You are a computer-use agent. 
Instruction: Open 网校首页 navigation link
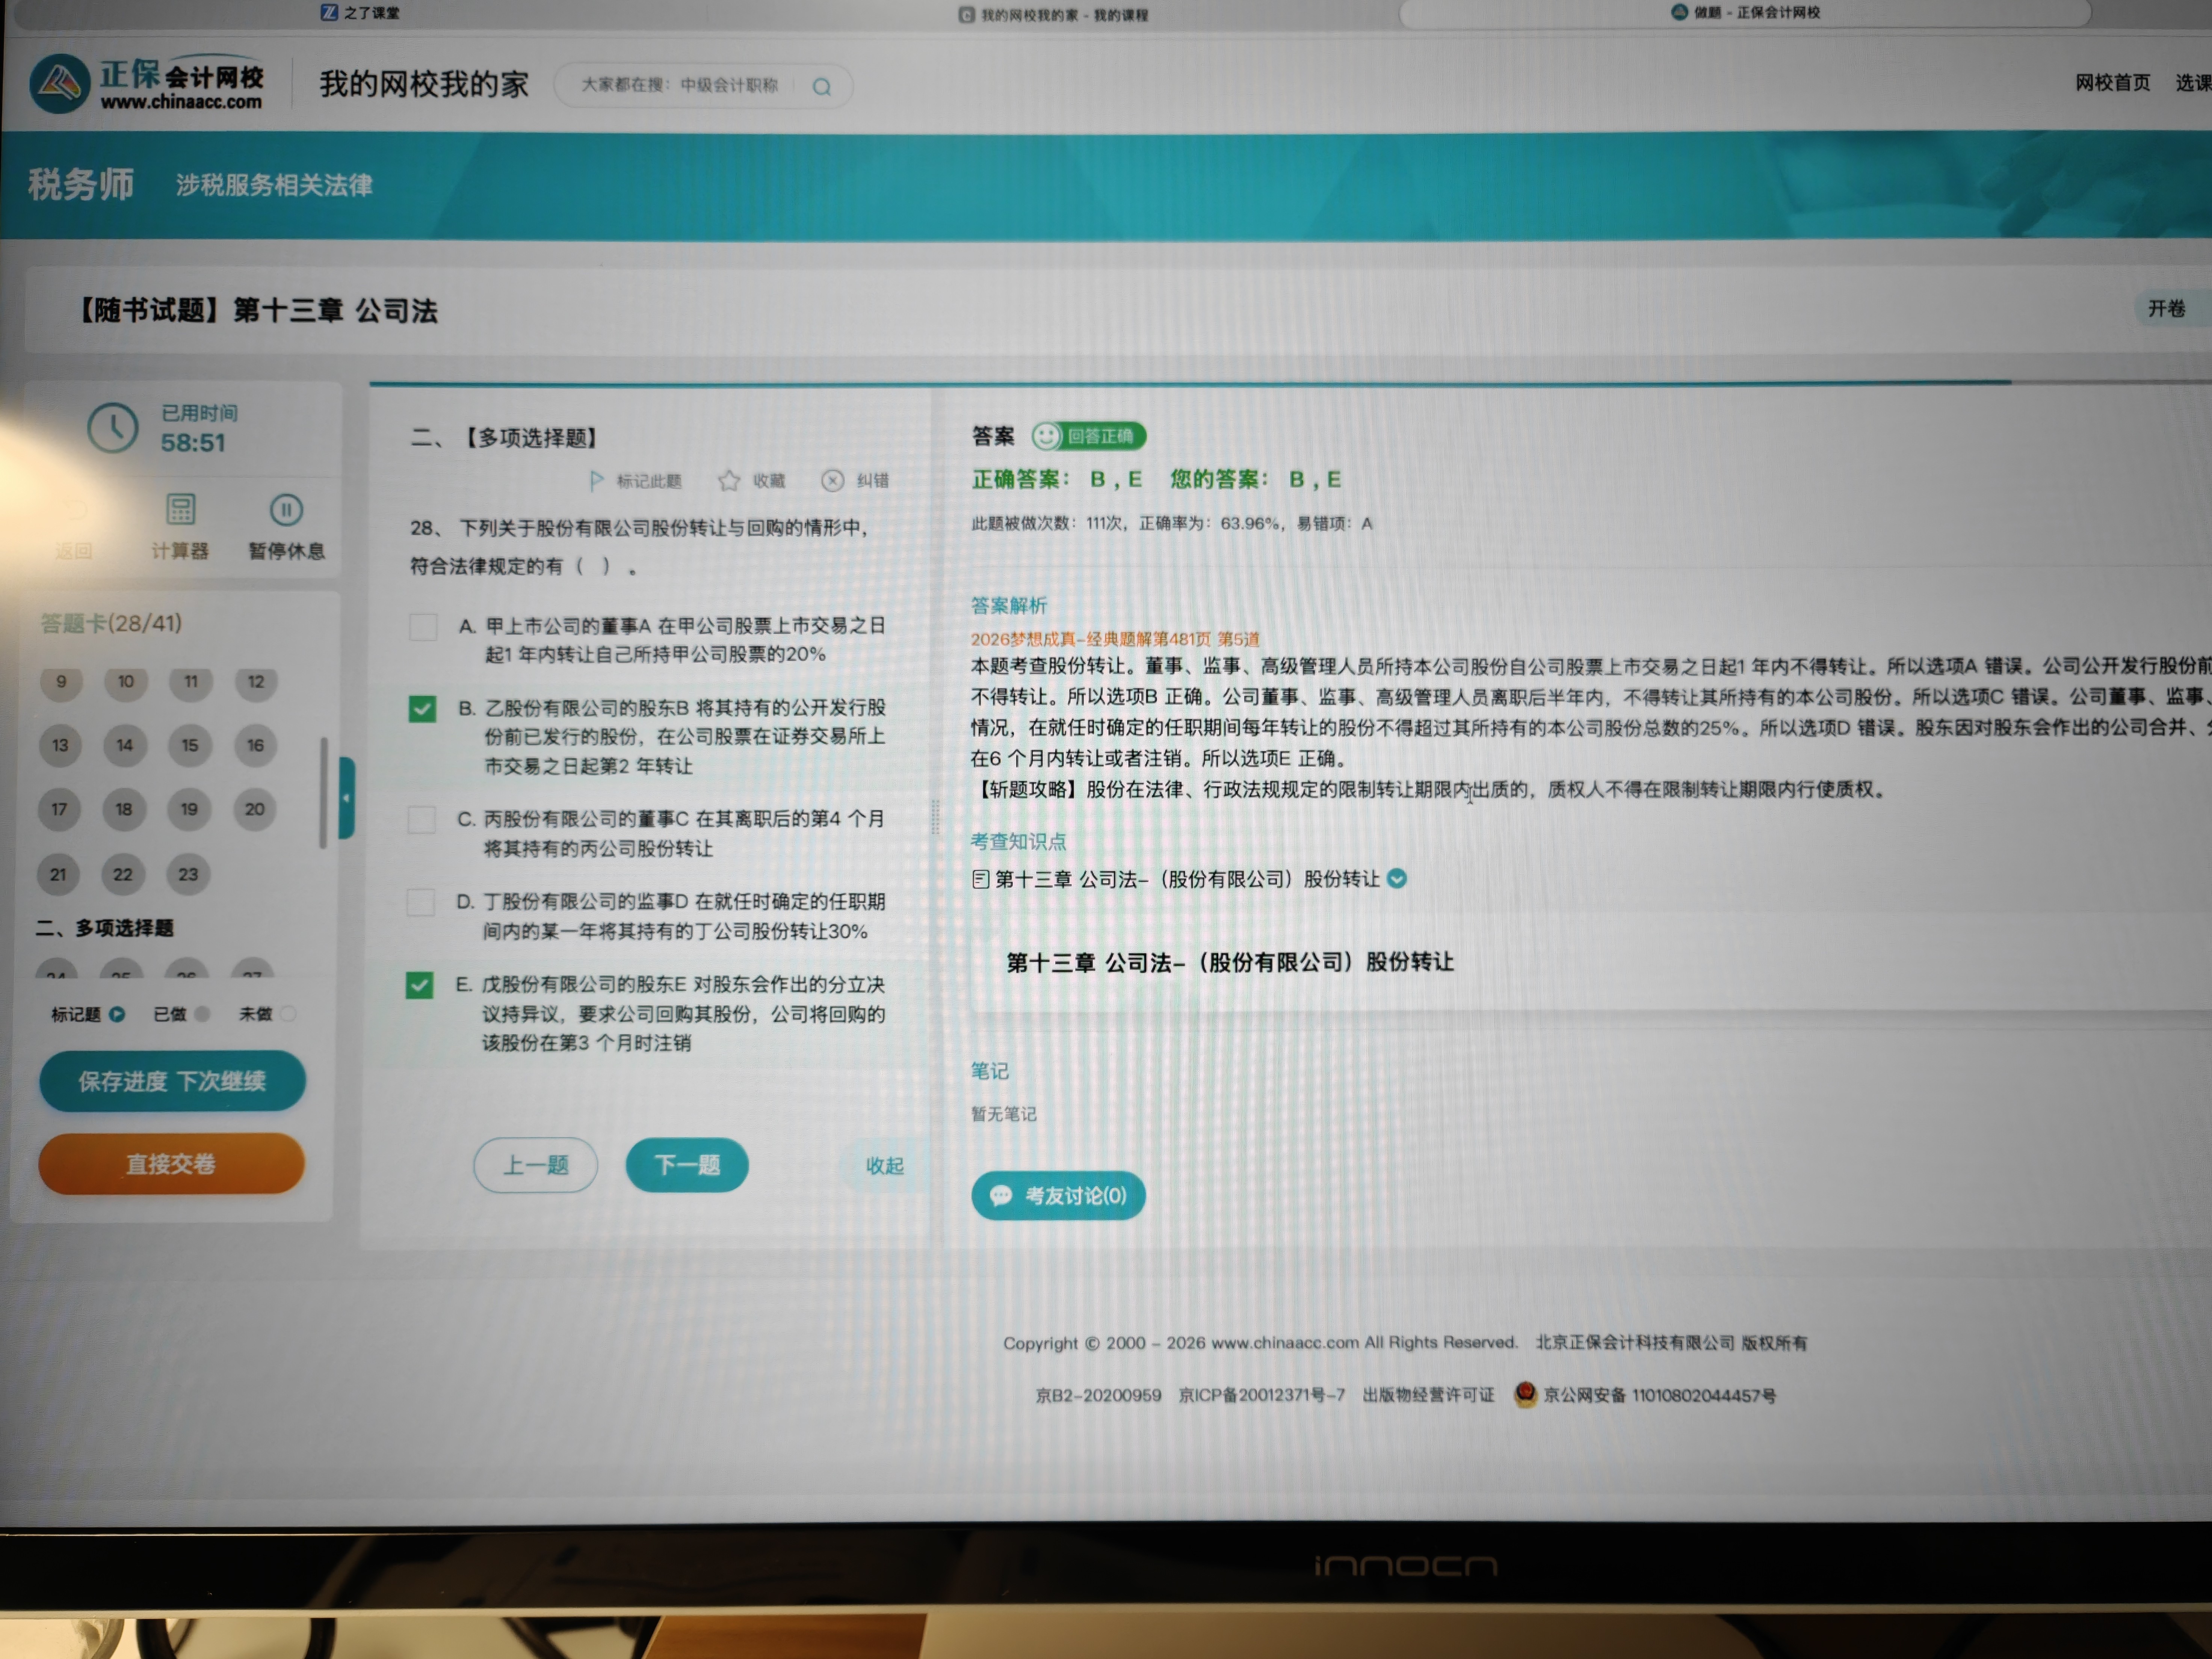pyautogui.click(x=2112, y=83)
